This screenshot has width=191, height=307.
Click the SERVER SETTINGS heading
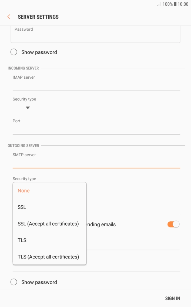tap(38, 17)
